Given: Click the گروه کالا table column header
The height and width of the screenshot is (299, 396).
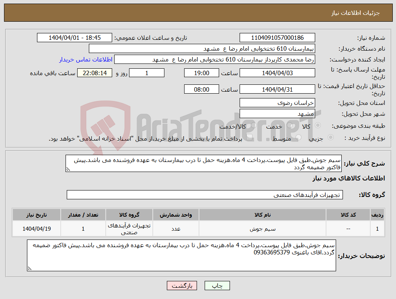Looking at the screenshot, I should [x=129, y=215].
